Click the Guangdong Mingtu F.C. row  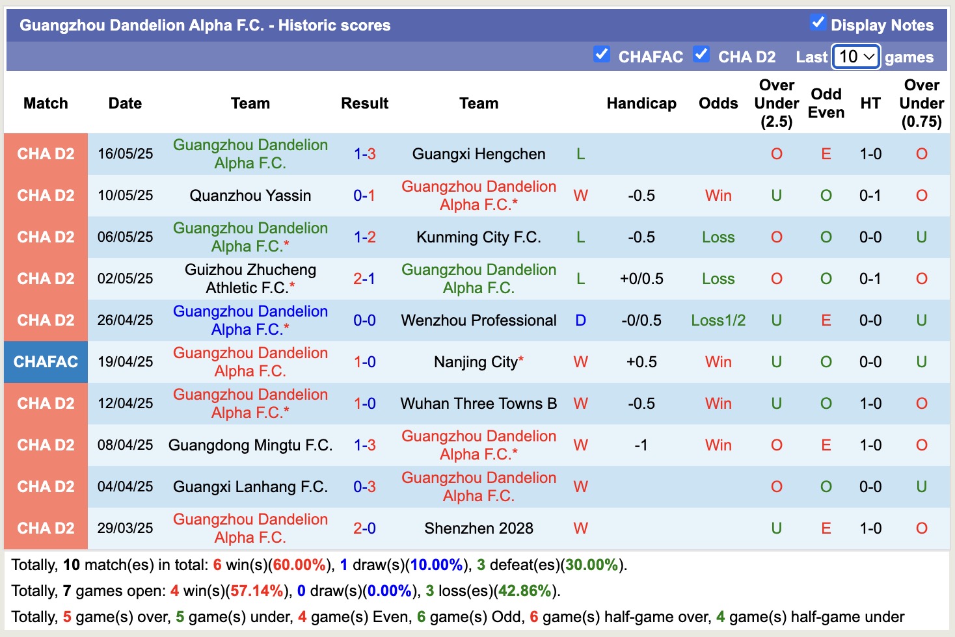click(x=250, y=445)
